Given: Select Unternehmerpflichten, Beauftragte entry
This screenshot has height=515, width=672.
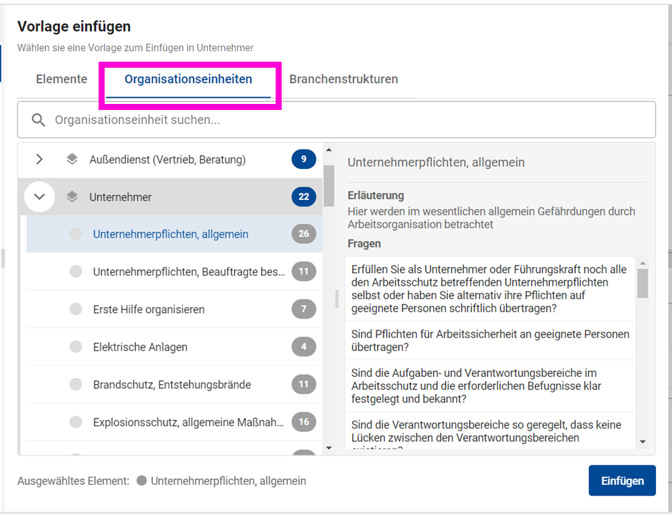Looking at the screenshot, I should [x=188, y=272].
